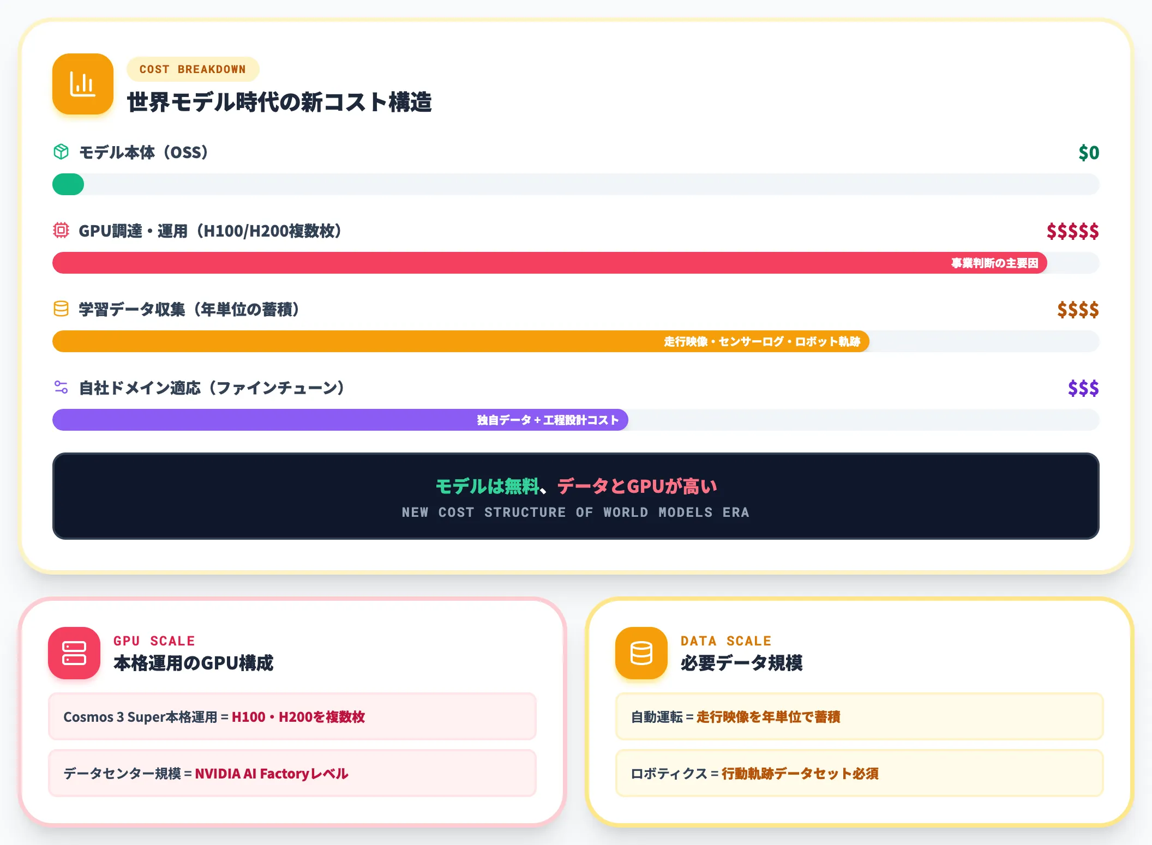The width and height of the screenshot is (1152, 845).
Task: Click the orange database icon in the Data Scale card
Action: (641, 653)
